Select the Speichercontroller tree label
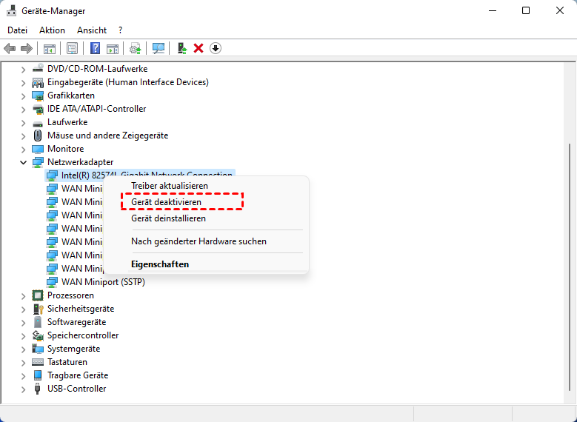 pos(83,335)
